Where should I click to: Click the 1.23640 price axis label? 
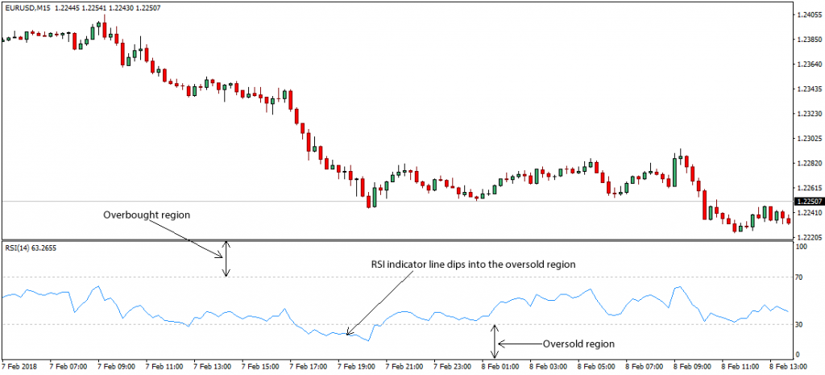[809, 65]
